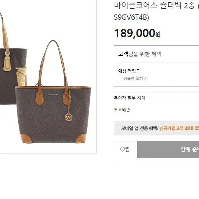
Task: Click the tan pouch behind the tote
Action: coord(22,77)
